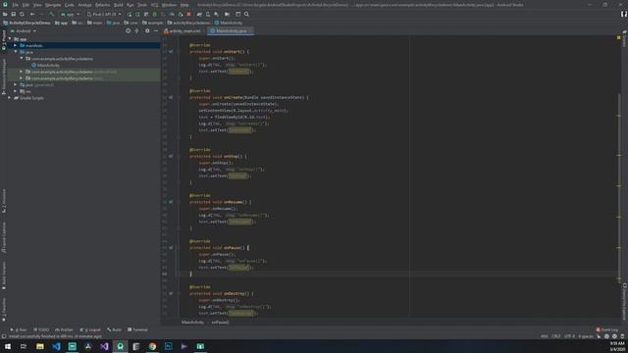Image resolution: width=628 pixels, height=353 pixels.
Task: Open Project panel settings gear icon
Action: (147, 30)
